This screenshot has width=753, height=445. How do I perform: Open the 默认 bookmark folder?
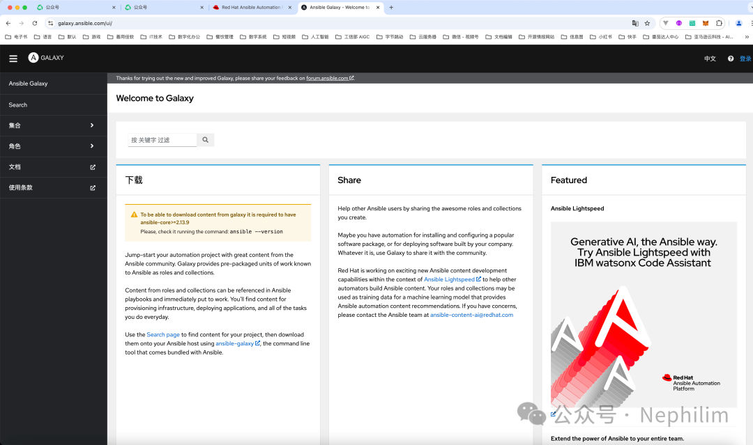(67, 36)
